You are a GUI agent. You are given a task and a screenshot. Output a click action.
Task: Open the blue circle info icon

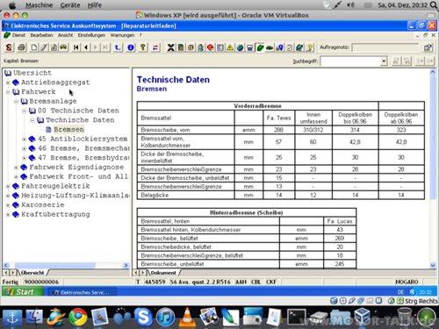(x=131, y=47)
